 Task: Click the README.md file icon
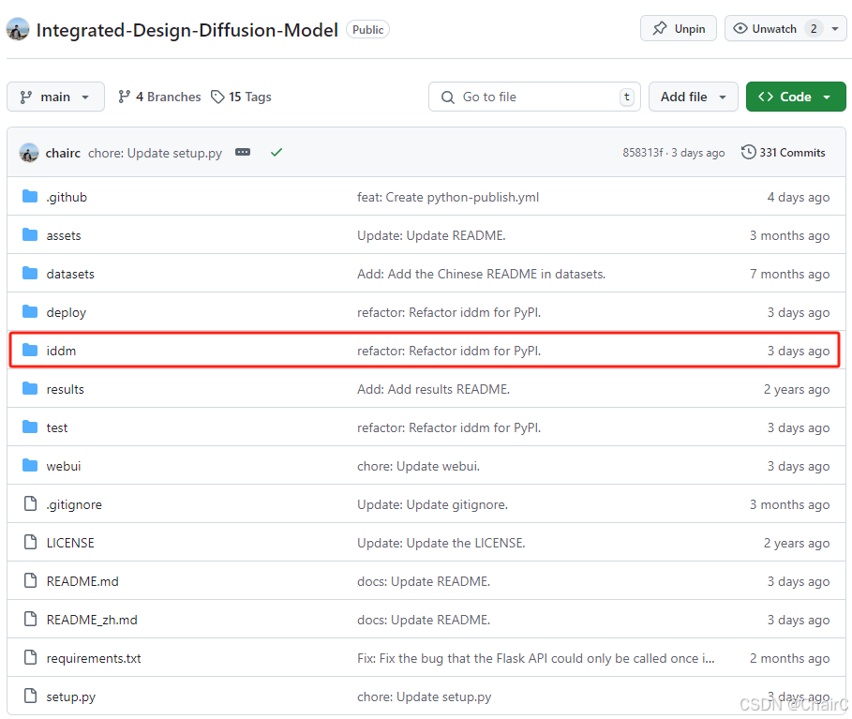[30, 581]
